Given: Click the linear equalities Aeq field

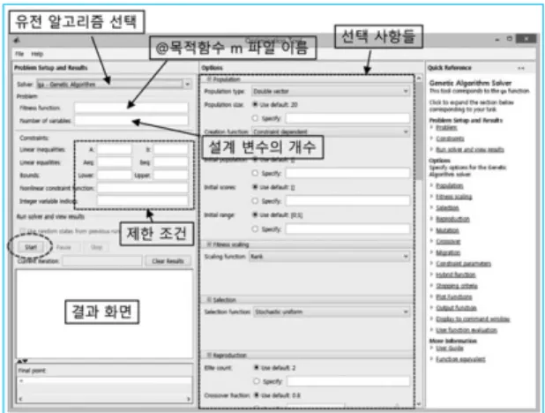Looking at the screenshot, I should [115, 162].
